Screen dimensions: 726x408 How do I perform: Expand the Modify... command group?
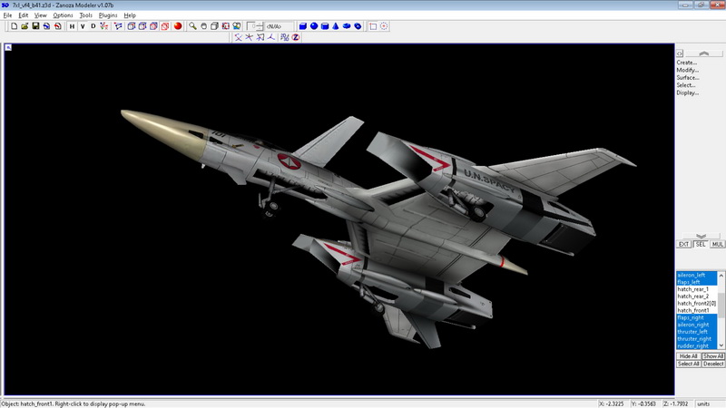tap(688, 71)
